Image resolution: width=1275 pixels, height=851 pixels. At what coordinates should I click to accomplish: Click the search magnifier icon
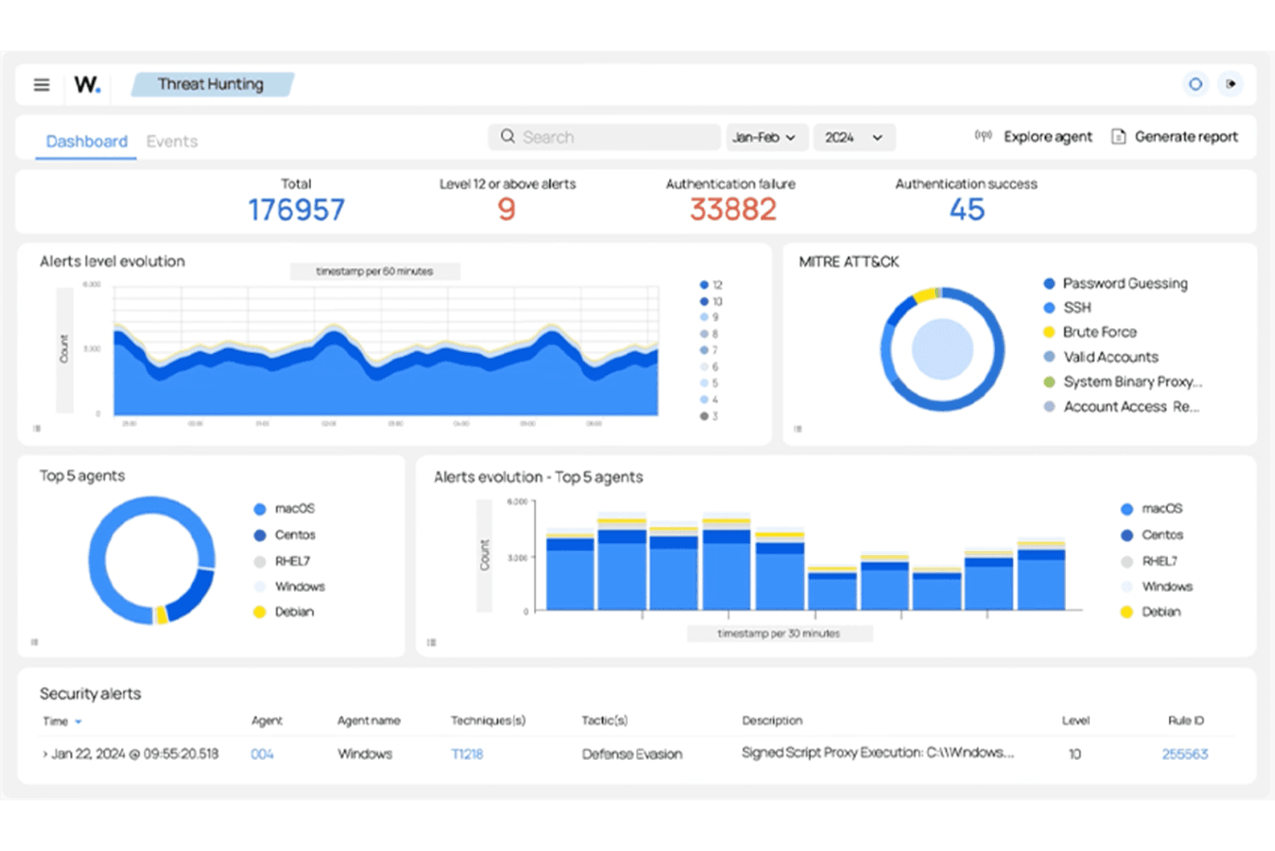[507, 137]
